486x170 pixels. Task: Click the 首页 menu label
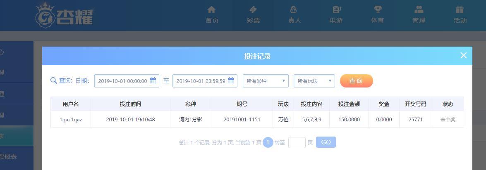[x=212, y=21]
